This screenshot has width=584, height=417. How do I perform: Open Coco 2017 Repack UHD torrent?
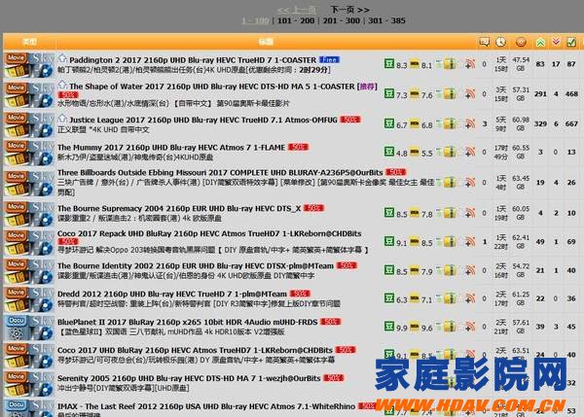(x=209, y=233)
